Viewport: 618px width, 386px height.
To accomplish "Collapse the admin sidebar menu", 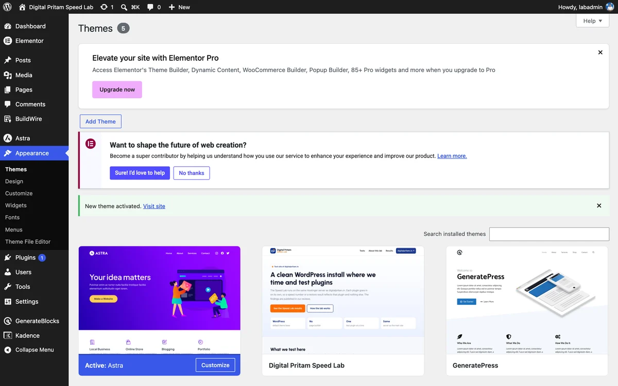I will [34, 350].
